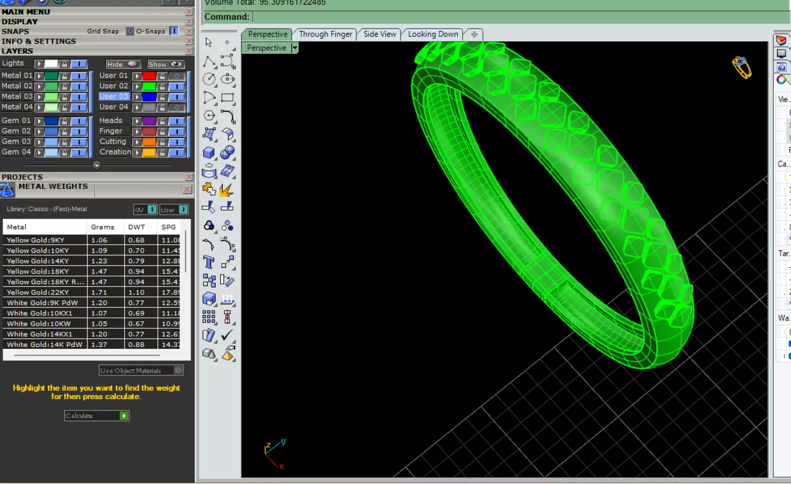Click the Metal Weights scale icon
791x484 pixels.
point(7,190)
